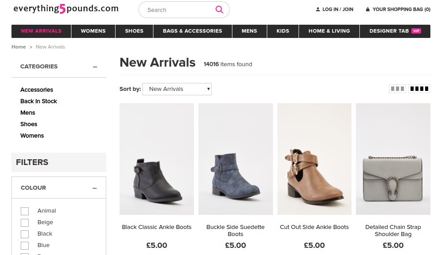Open the shopping bag icon
The height and width of the screenshot is (255, 437).
coord(368,9)
